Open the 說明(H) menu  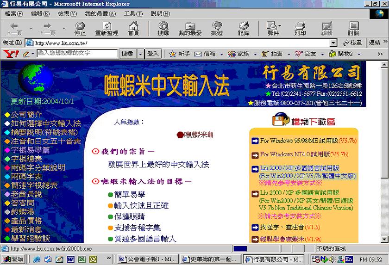(x=160, y=14)
